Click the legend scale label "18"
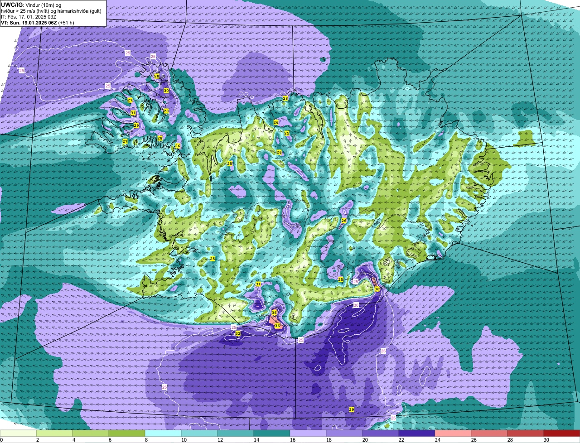The image size is (580, 443). tap(329, 440)
